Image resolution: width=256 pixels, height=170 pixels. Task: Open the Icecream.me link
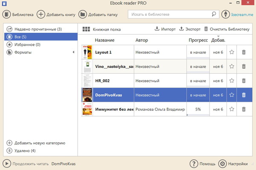242,14
